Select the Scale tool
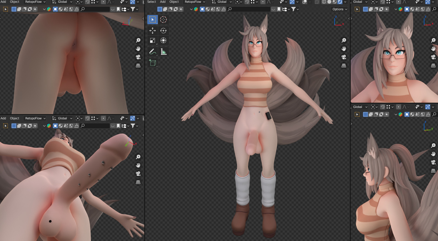438x241 pixels. pyautogui.click(x=153, y=41)
